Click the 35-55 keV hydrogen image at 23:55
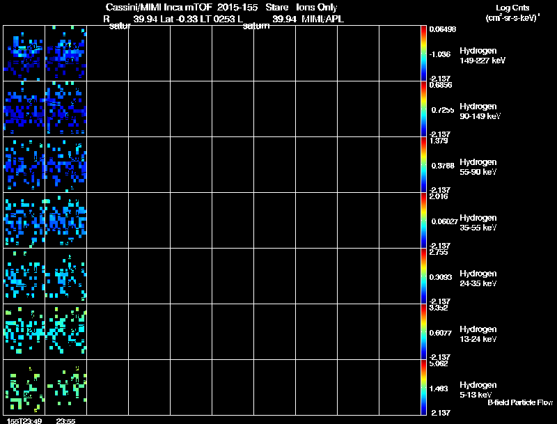The width and height of the screenshot is (557, 424). pyautogui.click(x=65, y=221)
